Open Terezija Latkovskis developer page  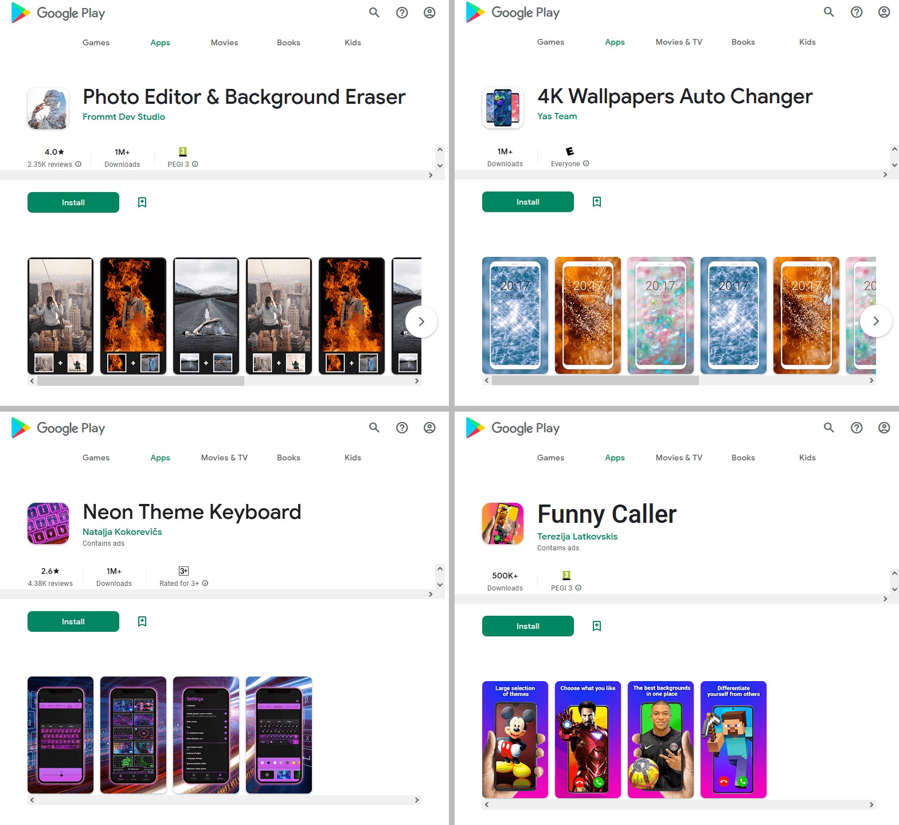pyautogui.click(x=577, y=536)
